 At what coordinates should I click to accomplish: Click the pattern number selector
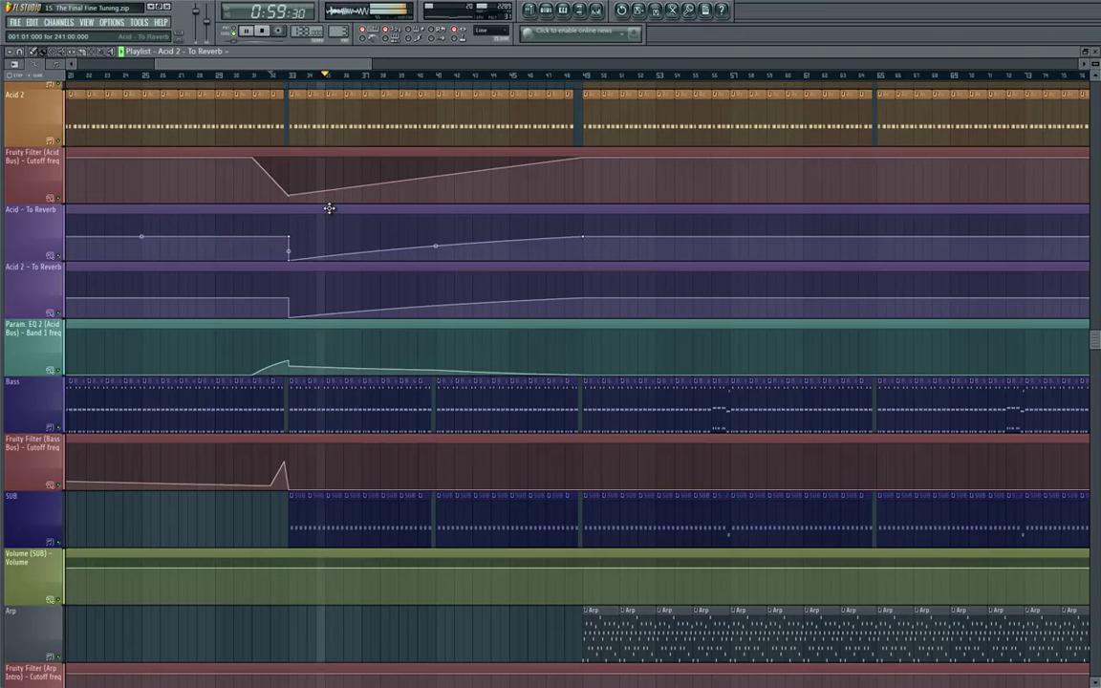338,32
